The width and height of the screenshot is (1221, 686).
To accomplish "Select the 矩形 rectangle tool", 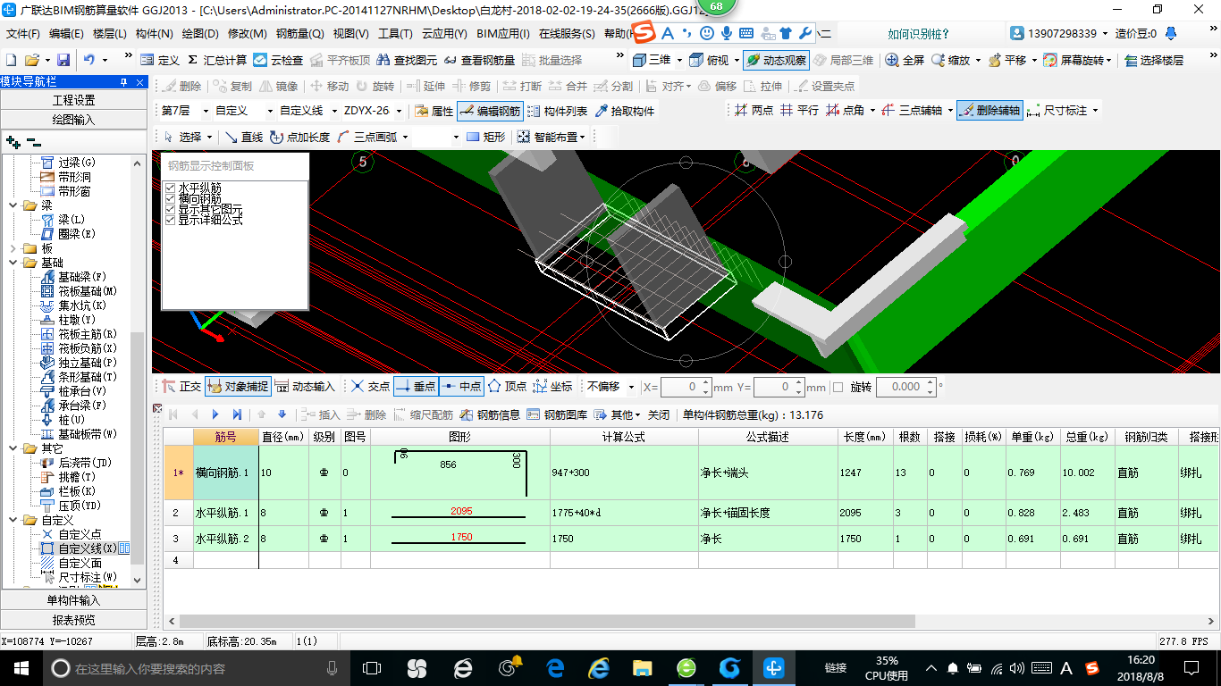I will pyautogui.click(x=486, y=137).
